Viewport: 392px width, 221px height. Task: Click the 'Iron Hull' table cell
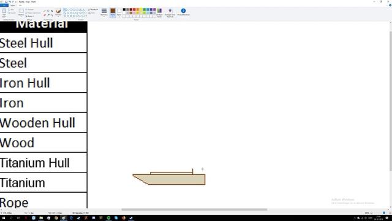pos(43,83)
